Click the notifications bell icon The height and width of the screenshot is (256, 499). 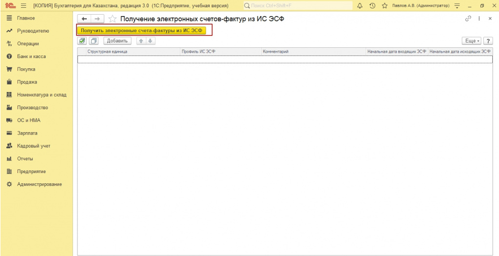pos(360,5)
